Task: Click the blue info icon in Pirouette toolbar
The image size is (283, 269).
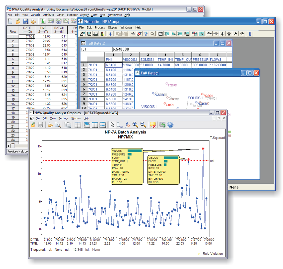Action: 250,34
